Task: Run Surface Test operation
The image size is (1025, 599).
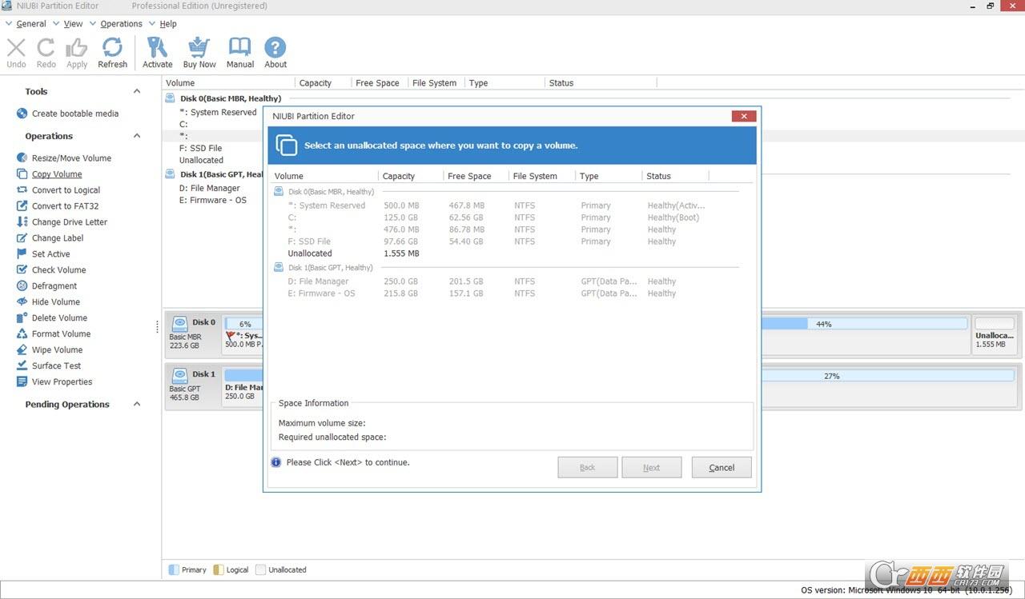Action: click(57, 366)
